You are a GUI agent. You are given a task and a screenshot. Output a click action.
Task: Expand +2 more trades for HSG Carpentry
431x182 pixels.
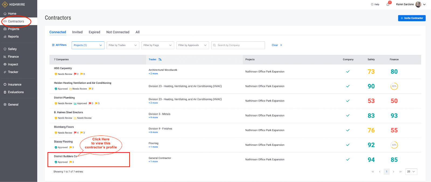pos(153,74)
